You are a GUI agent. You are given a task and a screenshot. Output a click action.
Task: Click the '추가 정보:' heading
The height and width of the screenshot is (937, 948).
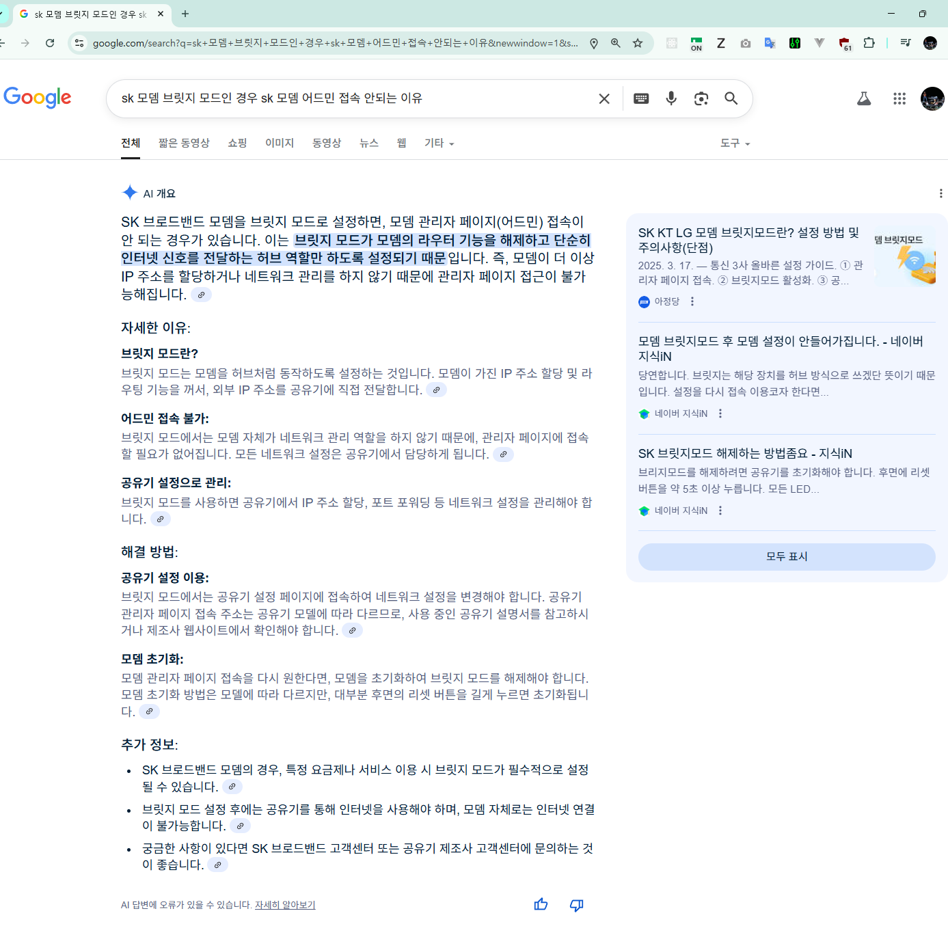150,745
